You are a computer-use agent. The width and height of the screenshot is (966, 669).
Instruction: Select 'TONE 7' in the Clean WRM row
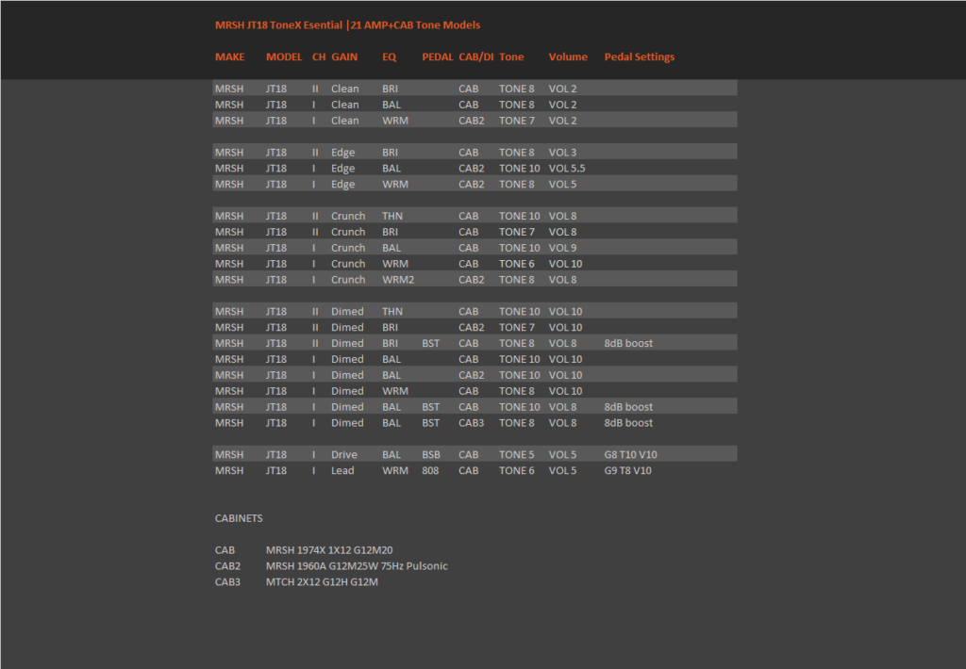[x=517, y=121]
